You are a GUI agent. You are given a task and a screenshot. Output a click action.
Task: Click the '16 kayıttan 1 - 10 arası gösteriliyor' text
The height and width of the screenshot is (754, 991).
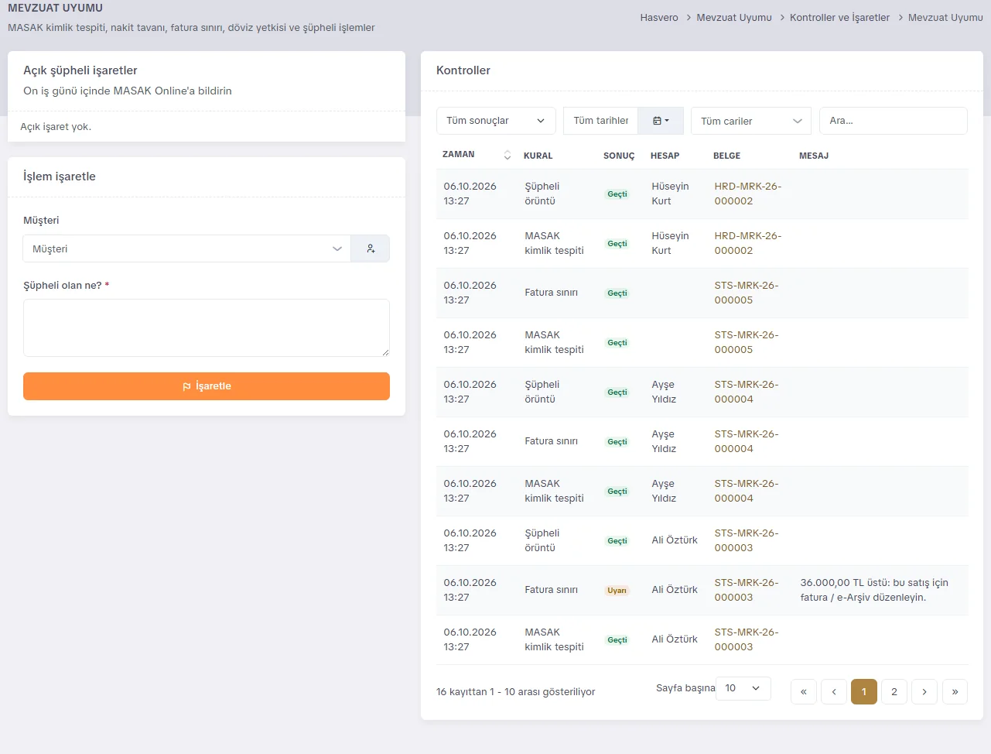pyautogui.click(x=515, y=692)
